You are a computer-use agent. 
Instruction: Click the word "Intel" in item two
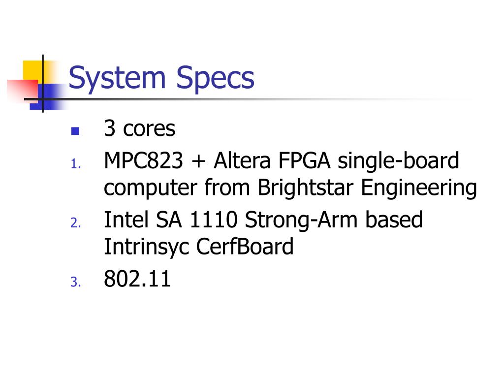pos(126,220)
